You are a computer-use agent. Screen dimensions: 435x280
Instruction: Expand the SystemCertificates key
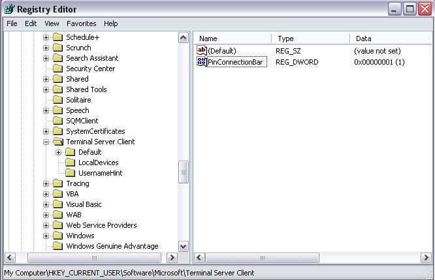46,131
